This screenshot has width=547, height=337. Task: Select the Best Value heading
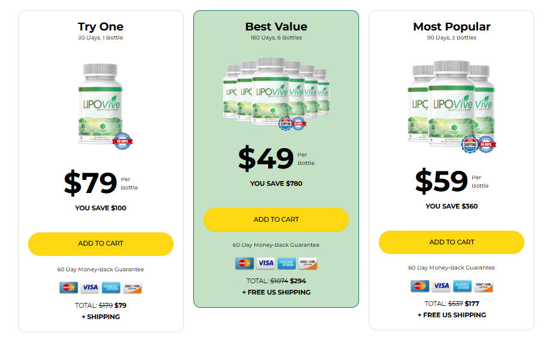point(276,26)
